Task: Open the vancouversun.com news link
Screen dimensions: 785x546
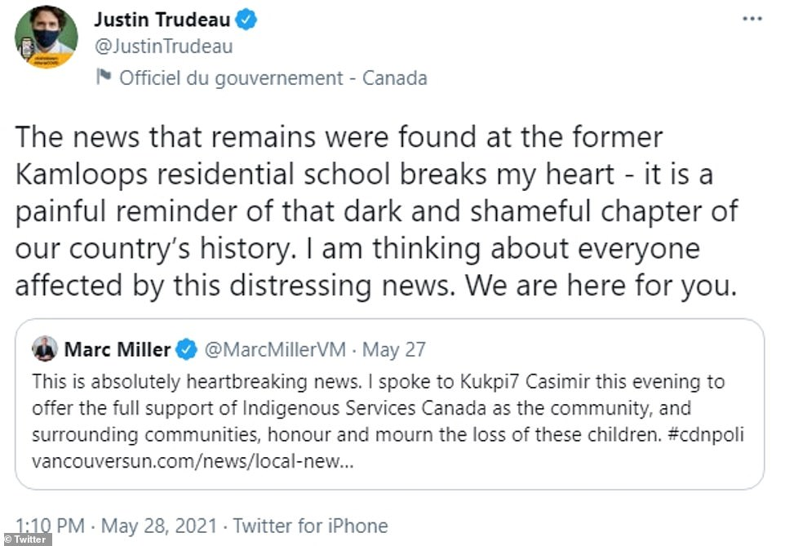Action: coord(192,460)
